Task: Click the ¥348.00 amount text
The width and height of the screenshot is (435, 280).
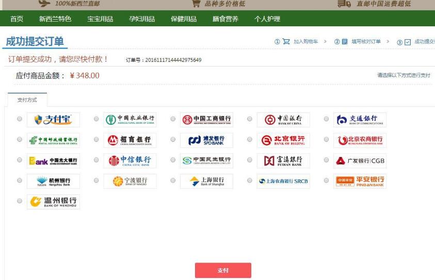Action: pyautogui.click(x=84, y=75)
